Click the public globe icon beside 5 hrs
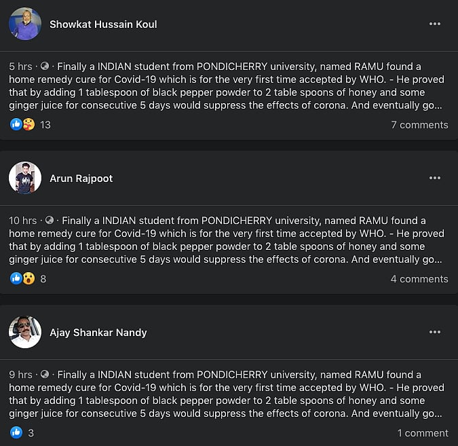Image resolution: width=458 pixels, height=446 pixels. pos(45,67)
